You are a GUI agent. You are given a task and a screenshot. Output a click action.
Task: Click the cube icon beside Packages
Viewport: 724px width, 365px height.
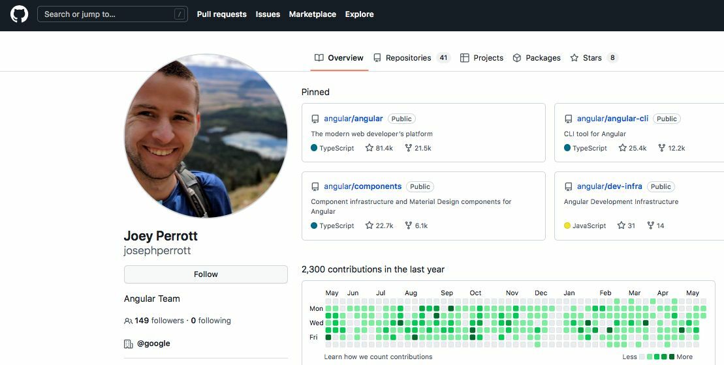517,57
